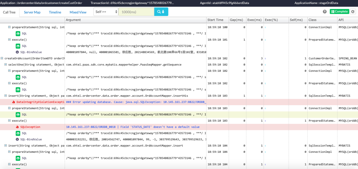Click info icon of SQL-BindValue starting 400003192251
This screenshot has width=358, height=169.
(x=17, y=139)
